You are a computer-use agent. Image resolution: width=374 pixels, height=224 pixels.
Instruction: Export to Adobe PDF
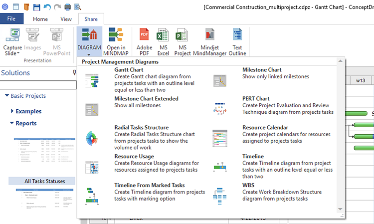(x=144, y=42)
